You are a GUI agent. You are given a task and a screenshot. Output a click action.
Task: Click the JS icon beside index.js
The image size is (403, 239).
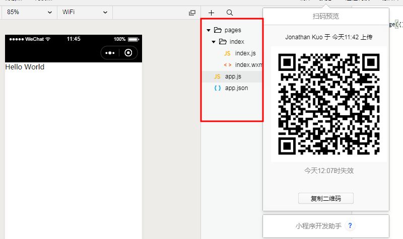point(227,53)
